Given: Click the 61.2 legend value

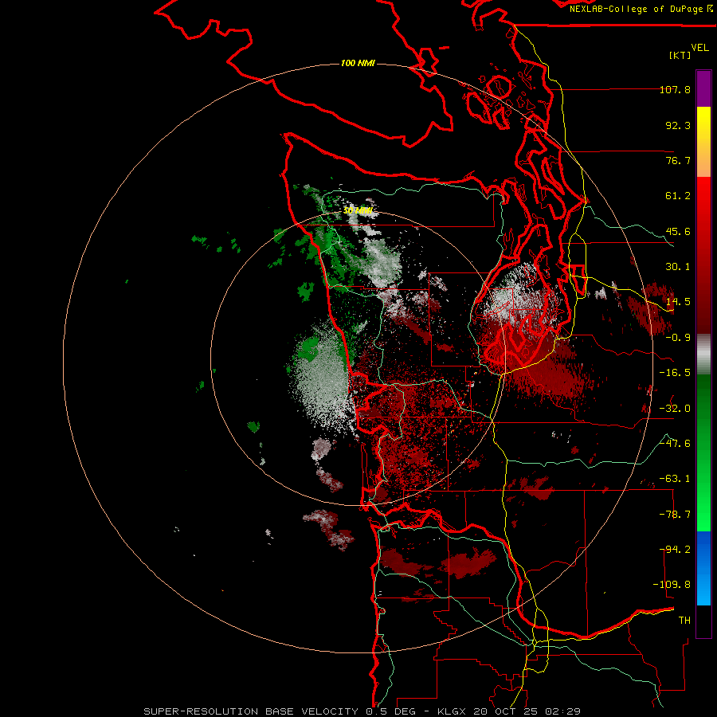Looking at the screenshot, I should 678,196.
